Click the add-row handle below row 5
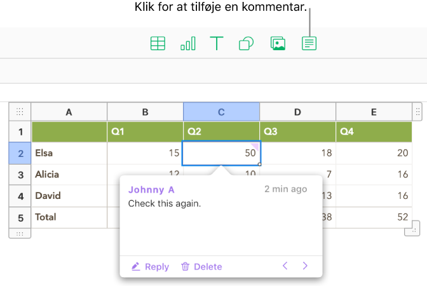This screenshot has height=286, width=427. [x=20, y=234]
